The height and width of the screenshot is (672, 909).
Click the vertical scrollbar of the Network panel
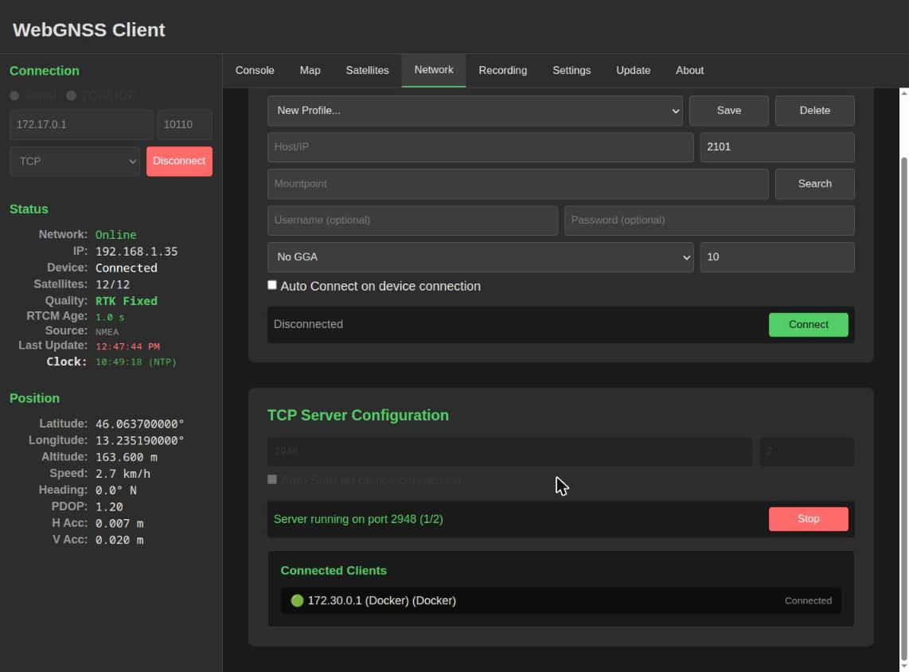903,408
